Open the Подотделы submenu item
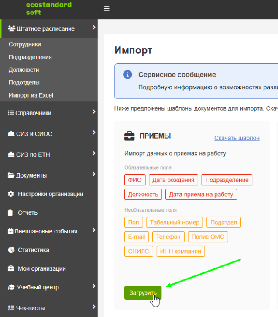Screen dimensions: 278x317 [x=24, y=83]
